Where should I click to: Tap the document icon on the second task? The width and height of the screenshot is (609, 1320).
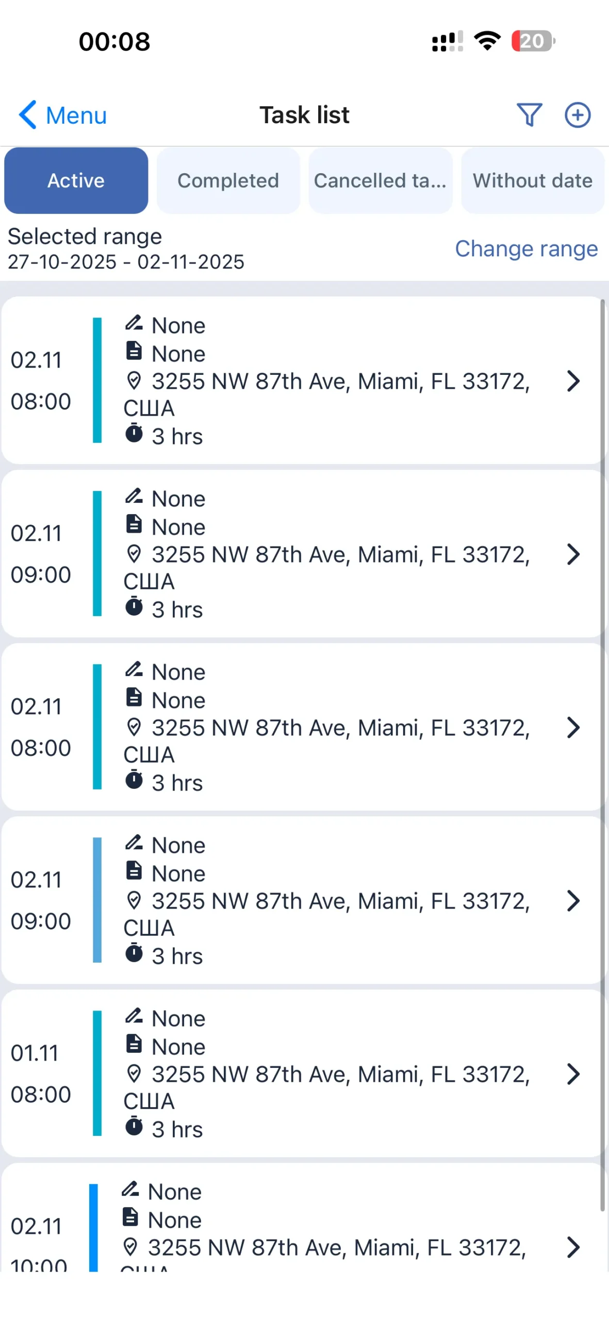coord(134,524)
